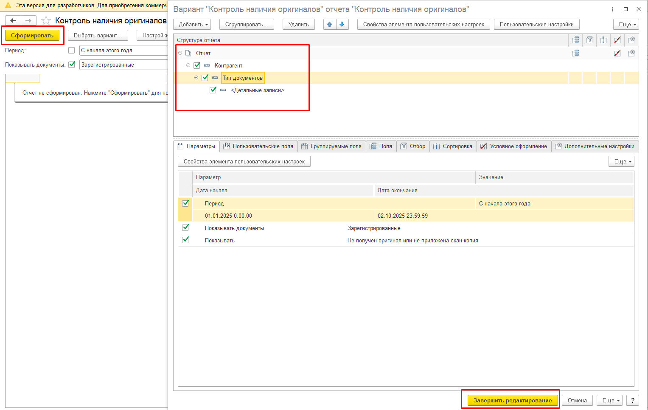This screenshot has height=410, width=648.
Task: Click Завершить редактирование button
Action: tap(513, 400)
